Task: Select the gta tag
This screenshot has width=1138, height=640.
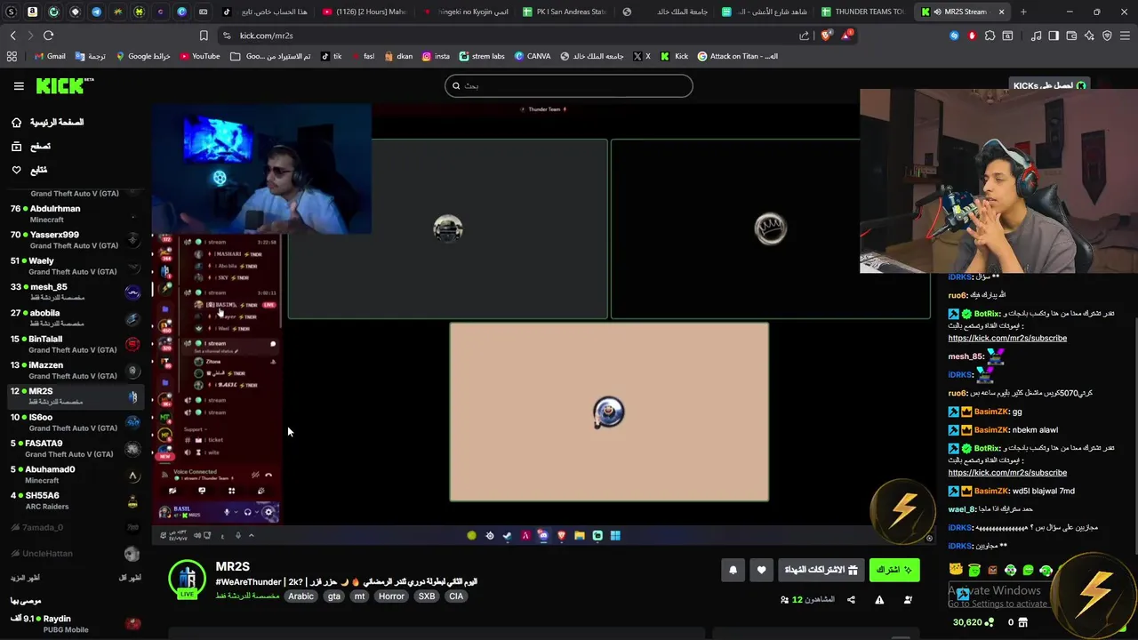Action: click(334, 596)
